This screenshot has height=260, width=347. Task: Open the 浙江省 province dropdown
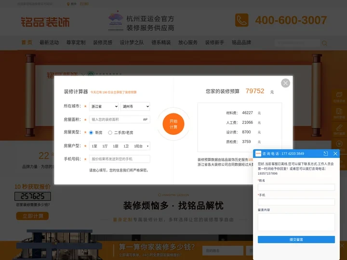[x=104, y=106]
